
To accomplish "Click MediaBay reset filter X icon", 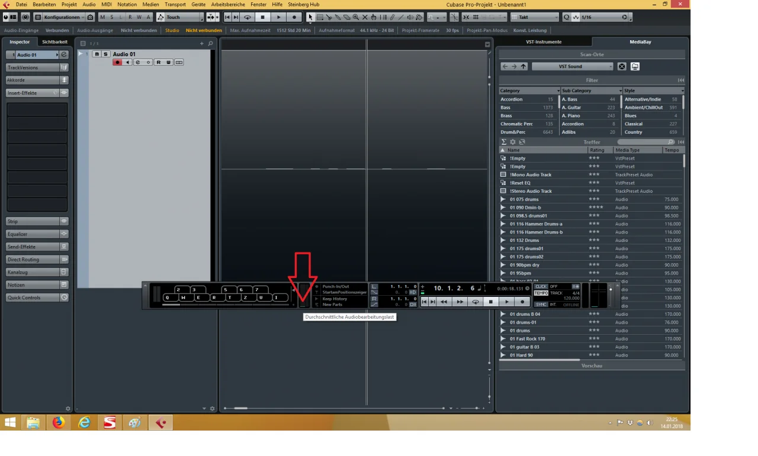I will 622,66.
